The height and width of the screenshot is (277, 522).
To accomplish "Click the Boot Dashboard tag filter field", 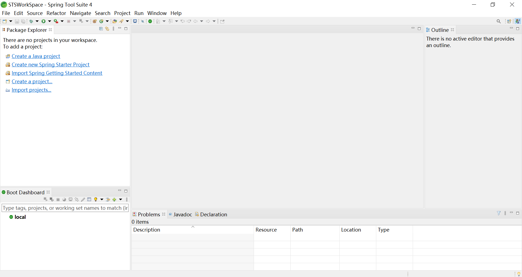I will (65, 208).
